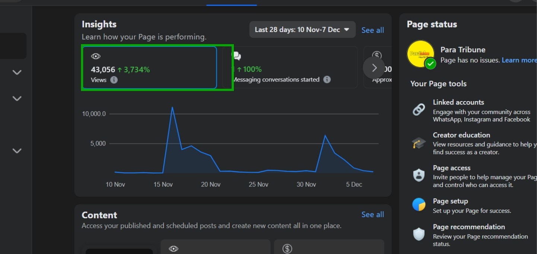Viewport: 537px width, 254px height.
Task: Open Page access tool
Action: click(474, 176)
